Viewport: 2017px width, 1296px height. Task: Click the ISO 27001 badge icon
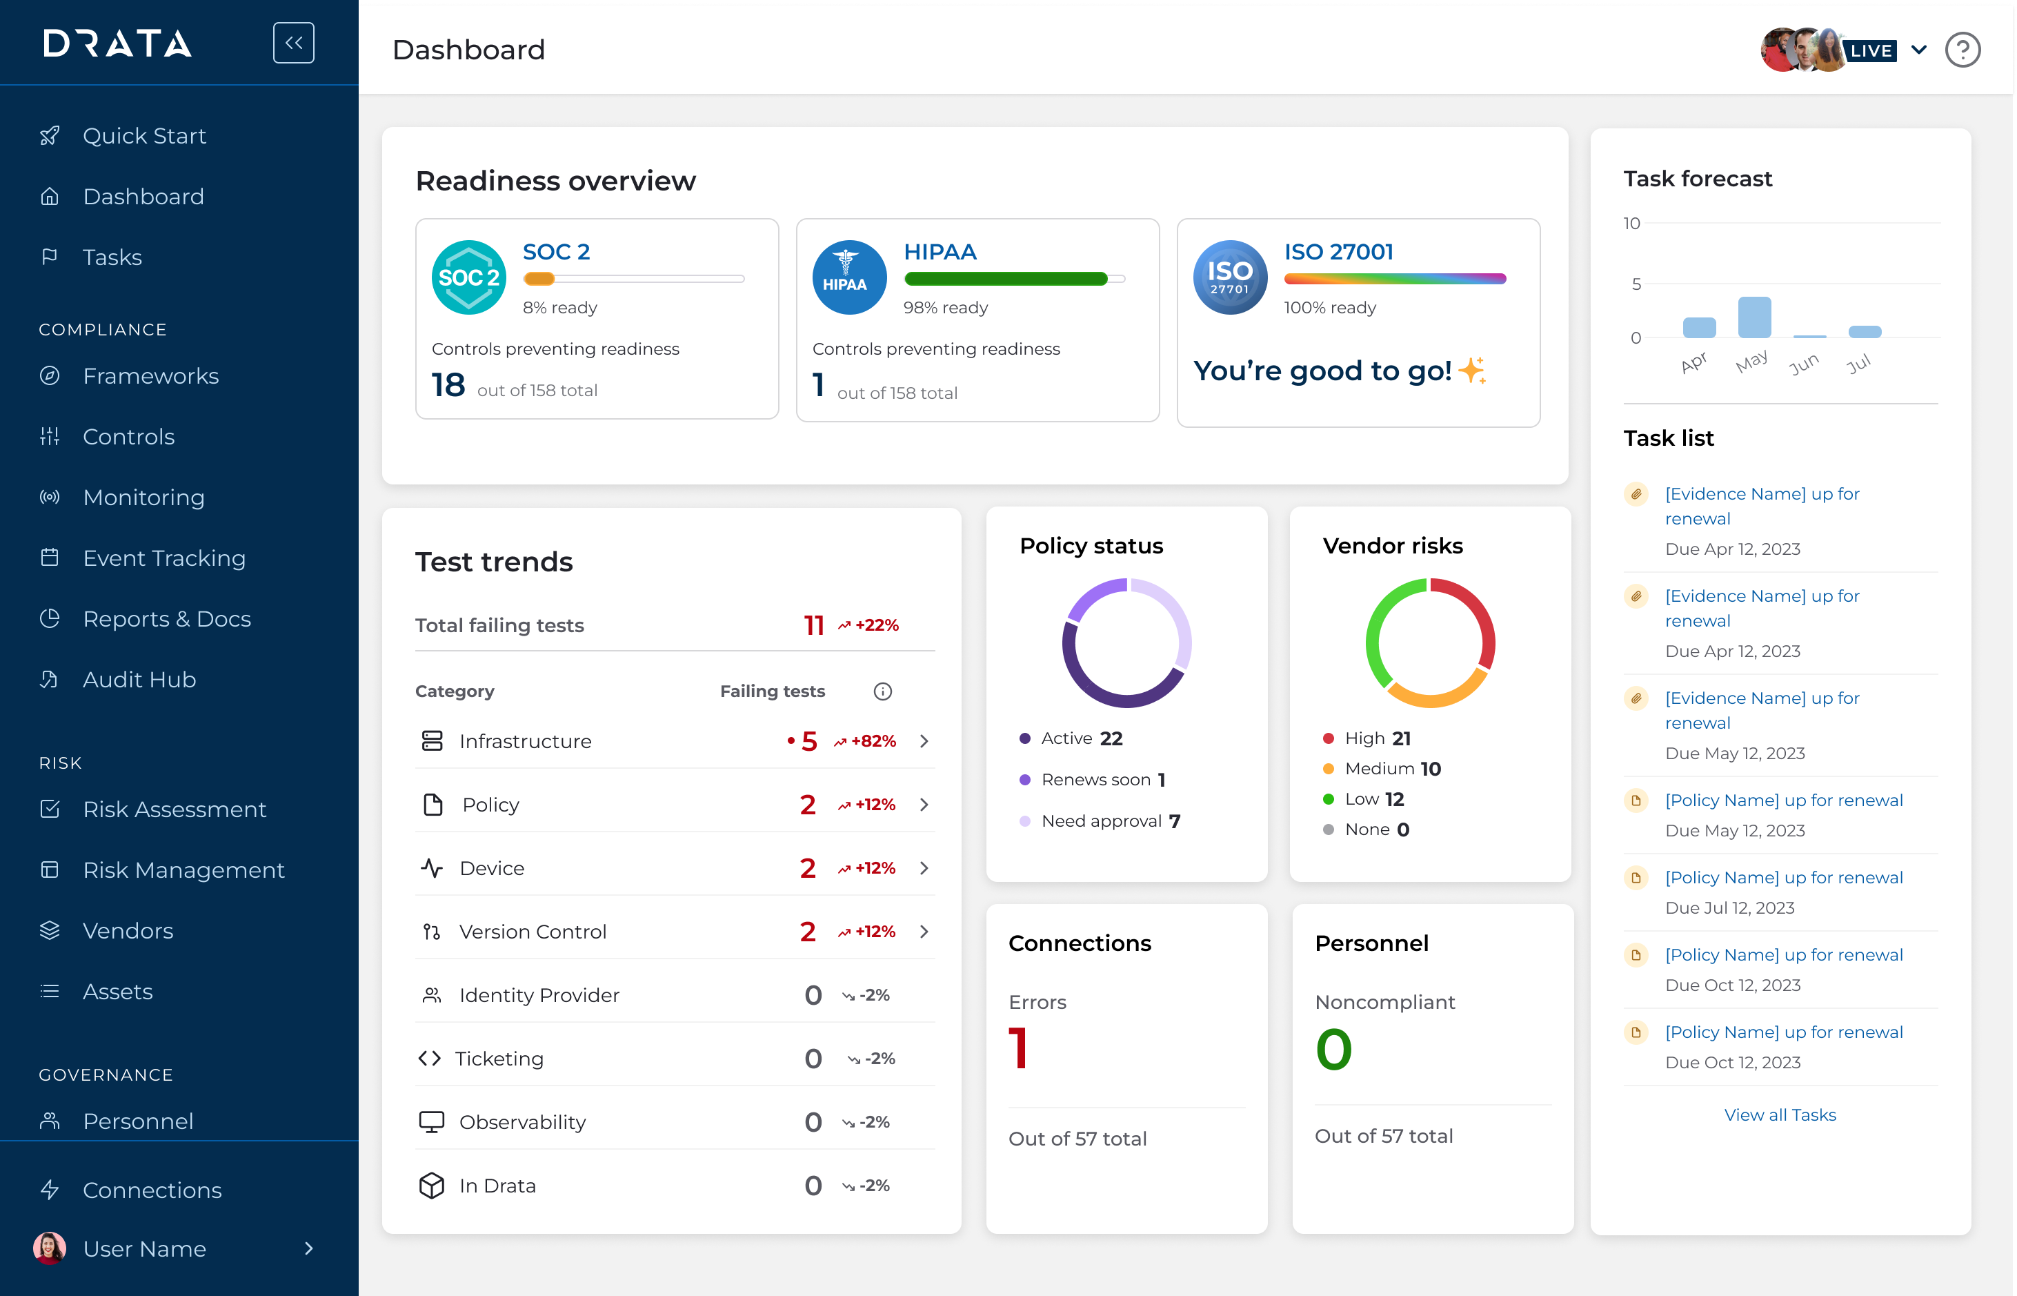(x=1230, y=277)
